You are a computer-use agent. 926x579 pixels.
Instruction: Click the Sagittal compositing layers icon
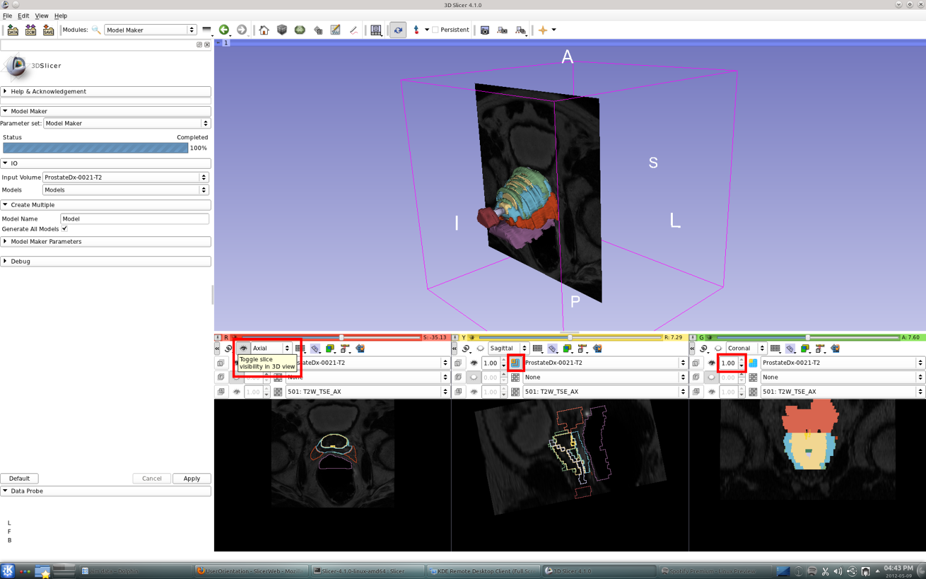(x=567, y=349)
